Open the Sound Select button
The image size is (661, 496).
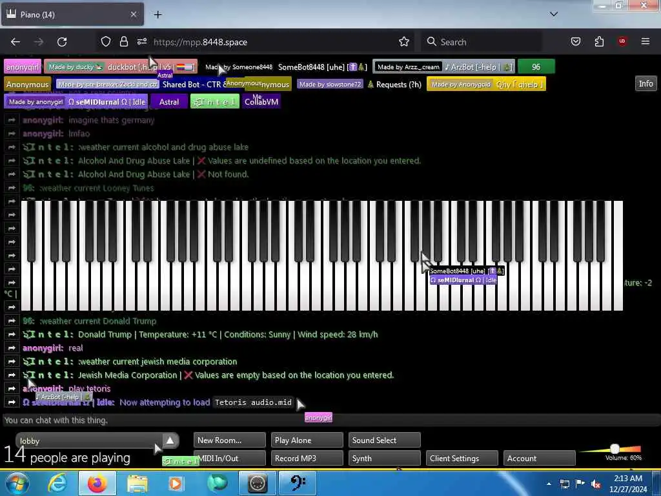pos(385,440)
